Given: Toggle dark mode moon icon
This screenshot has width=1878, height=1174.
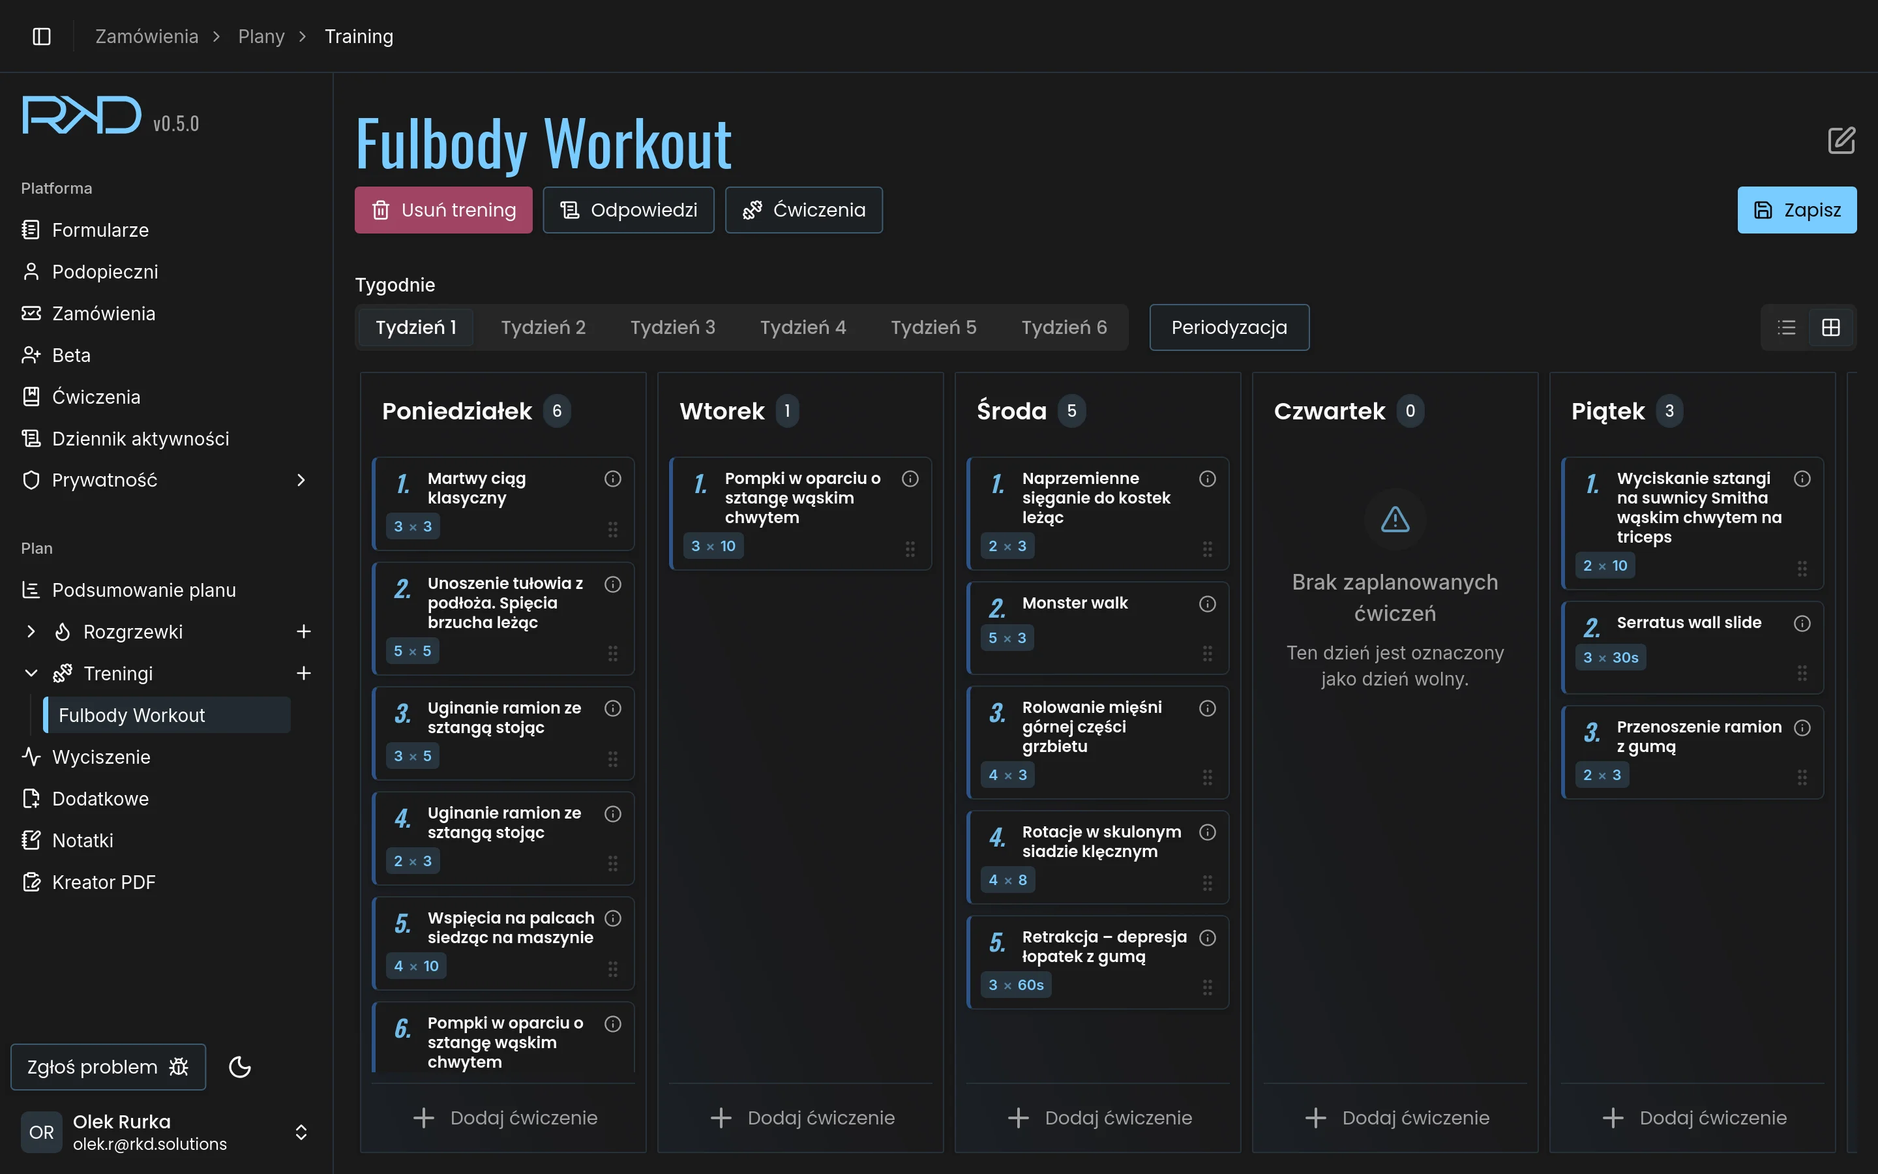Looking at the screenshot, I should tap(240, 1067).
